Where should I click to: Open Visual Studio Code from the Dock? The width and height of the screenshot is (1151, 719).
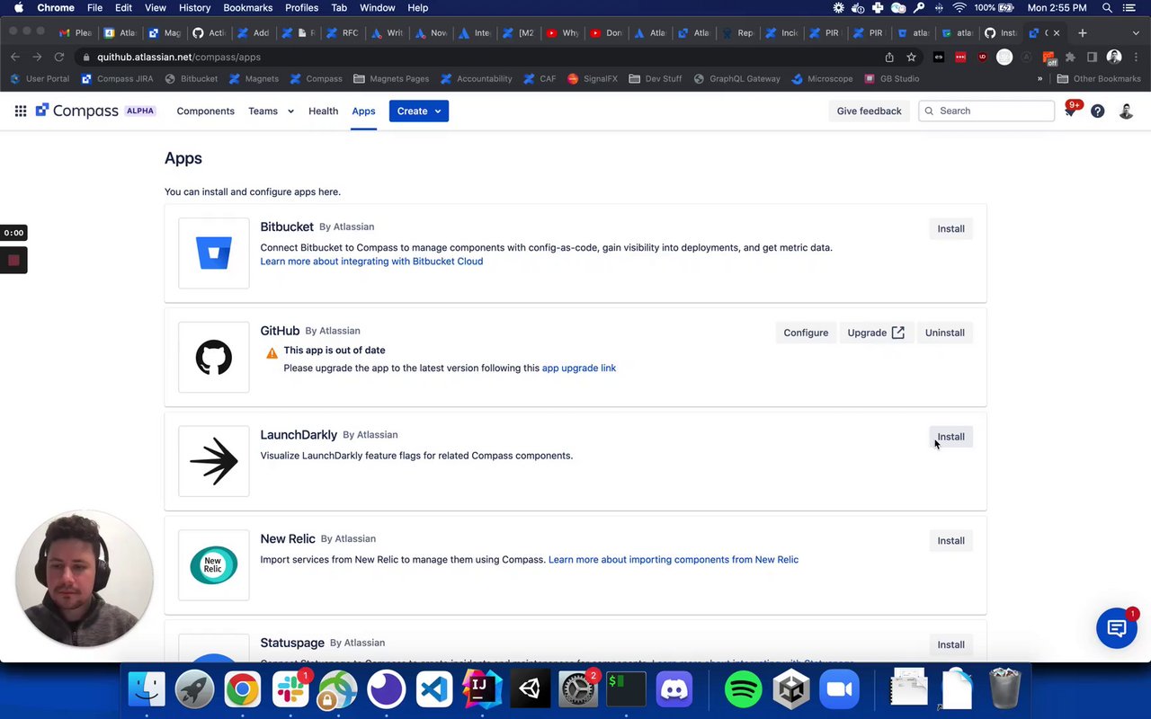point(434,689)
